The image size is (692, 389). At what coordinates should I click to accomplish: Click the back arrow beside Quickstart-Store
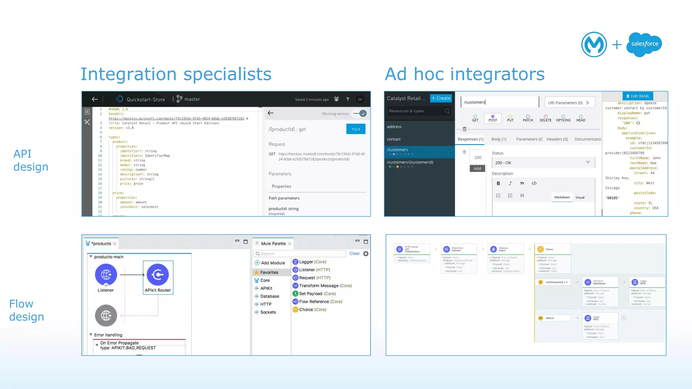pos(95,99)
